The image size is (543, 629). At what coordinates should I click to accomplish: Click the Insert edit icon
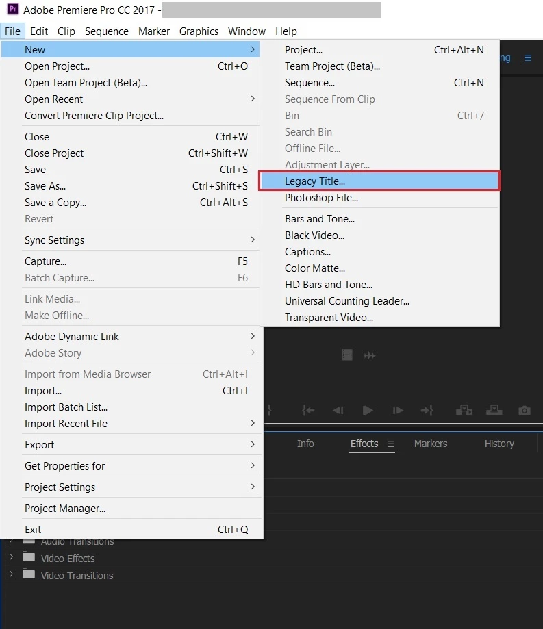pyautogui.click(x=464, y=411)
